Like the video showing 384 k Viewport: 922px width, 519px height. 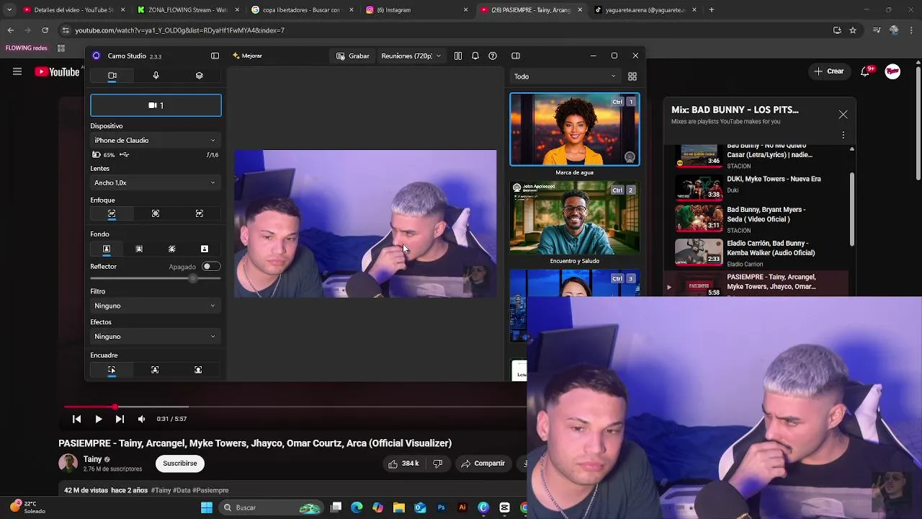point(403,463)
